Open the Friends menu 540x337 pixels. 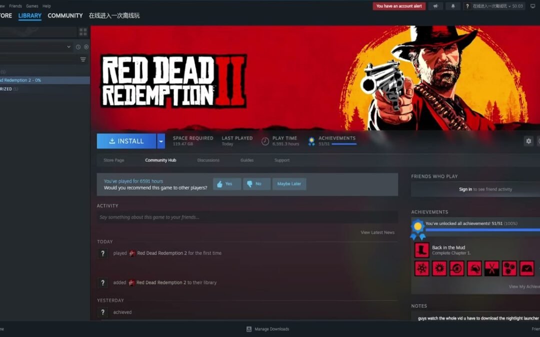15,6
